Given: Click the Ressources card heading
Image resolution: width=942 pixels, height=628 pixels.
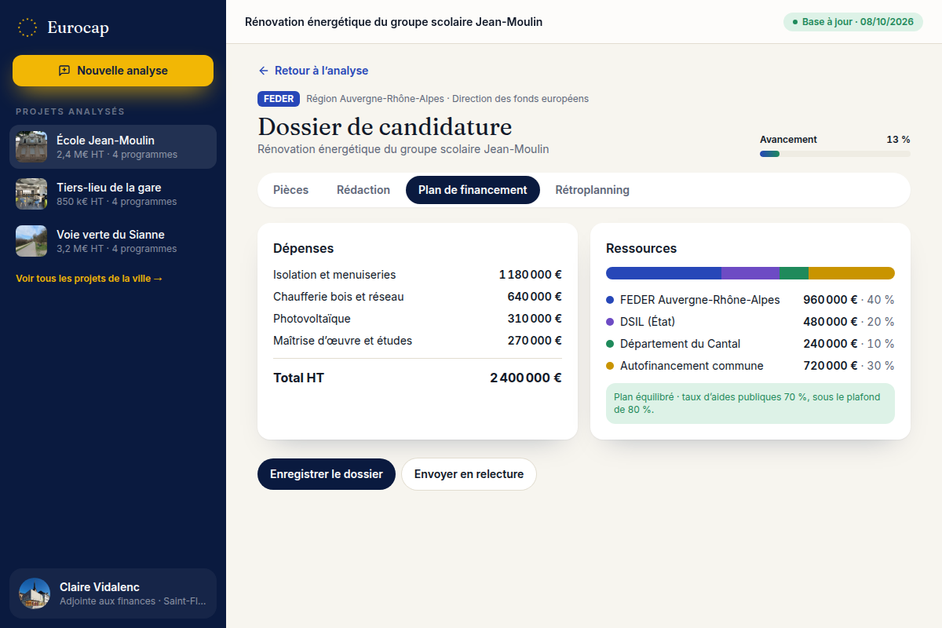Looking at the screenshot, I should click(x=641, y=248).
